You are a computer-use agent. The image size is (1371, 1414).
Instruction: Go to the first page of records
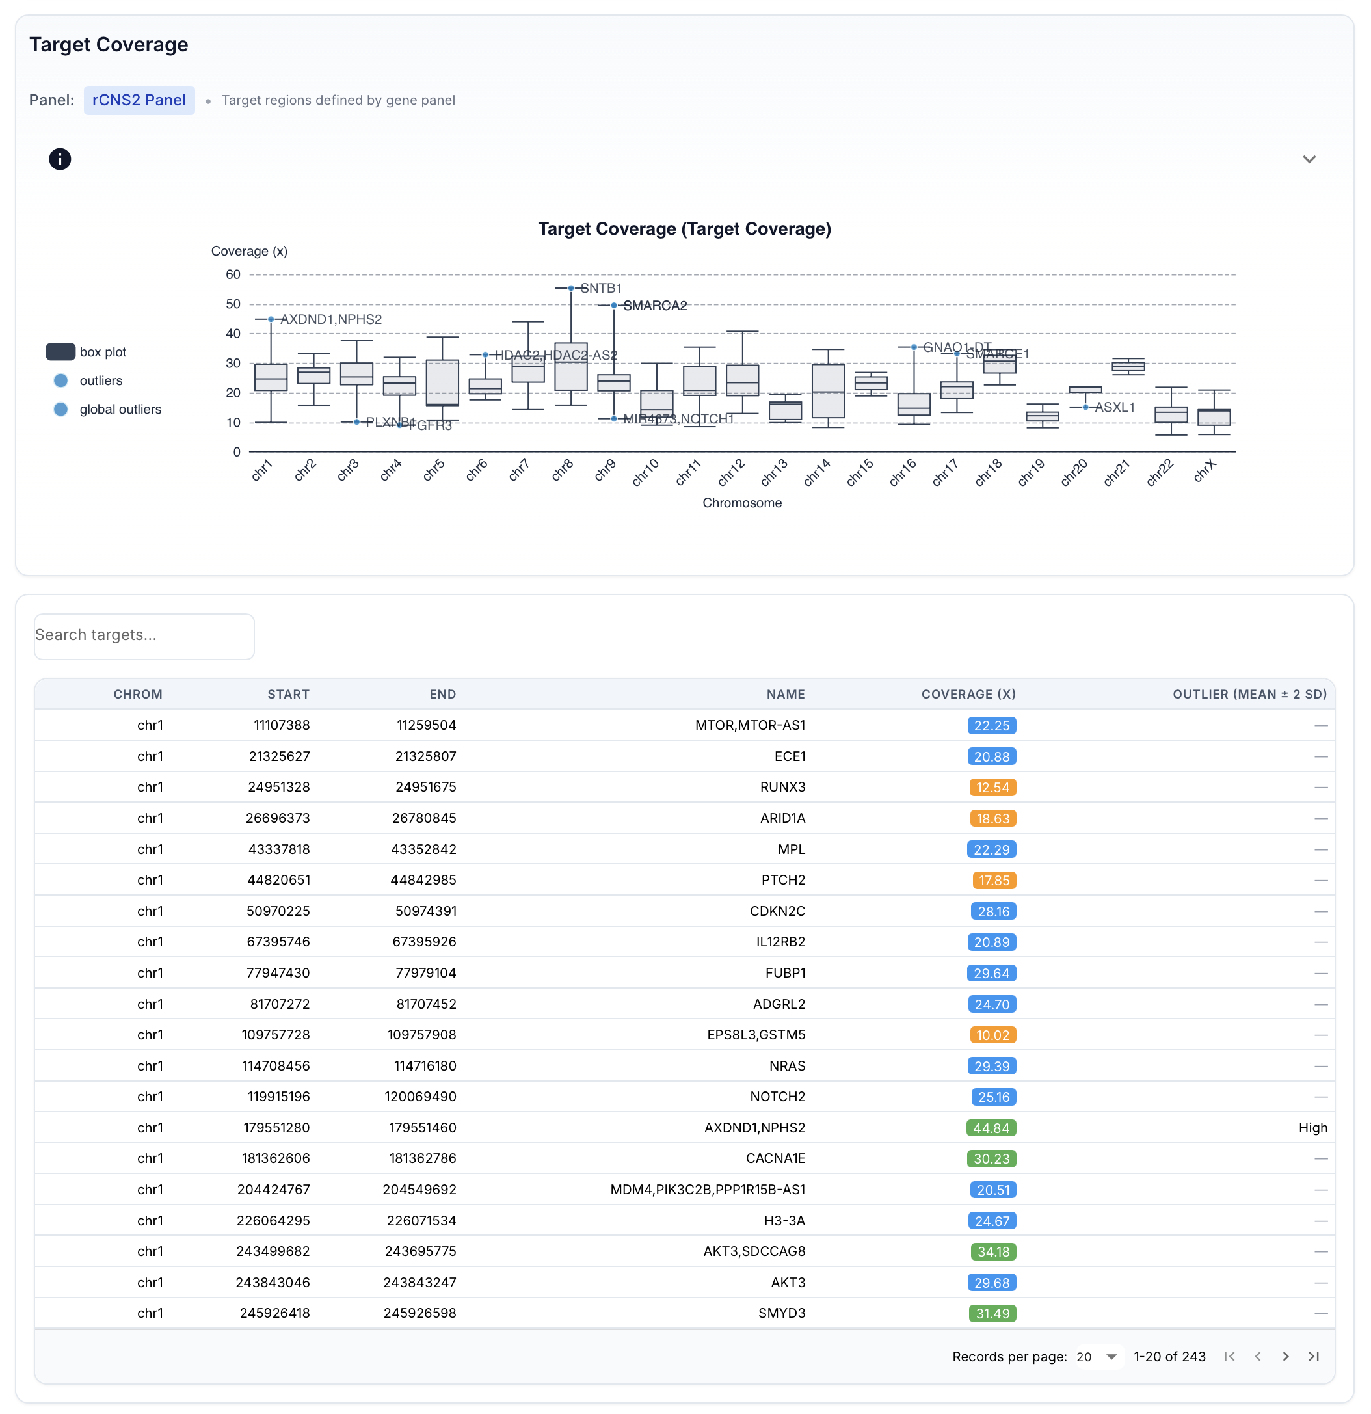pyautogui.click(x=1230, y=1356)
